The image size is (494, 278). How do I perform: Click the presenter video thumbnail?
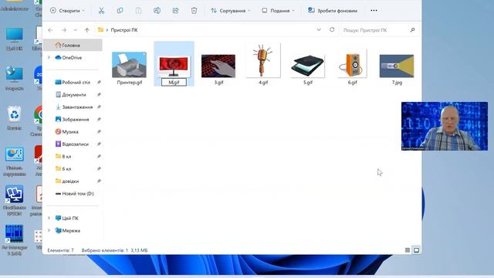445,126
